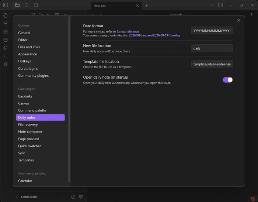Click the Date format input field
258x202 pixels.
(212, 31)
